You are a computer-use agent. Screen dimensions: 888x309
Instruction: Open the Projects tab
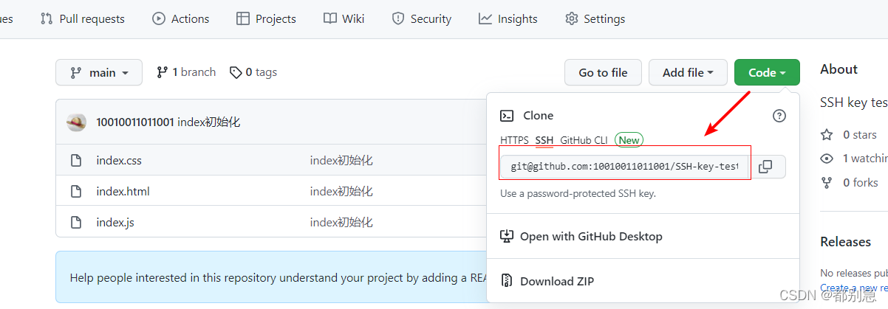coord(266,19)
